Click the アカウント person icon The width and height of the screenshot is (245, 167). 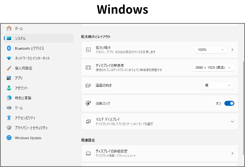click(9, 88)
